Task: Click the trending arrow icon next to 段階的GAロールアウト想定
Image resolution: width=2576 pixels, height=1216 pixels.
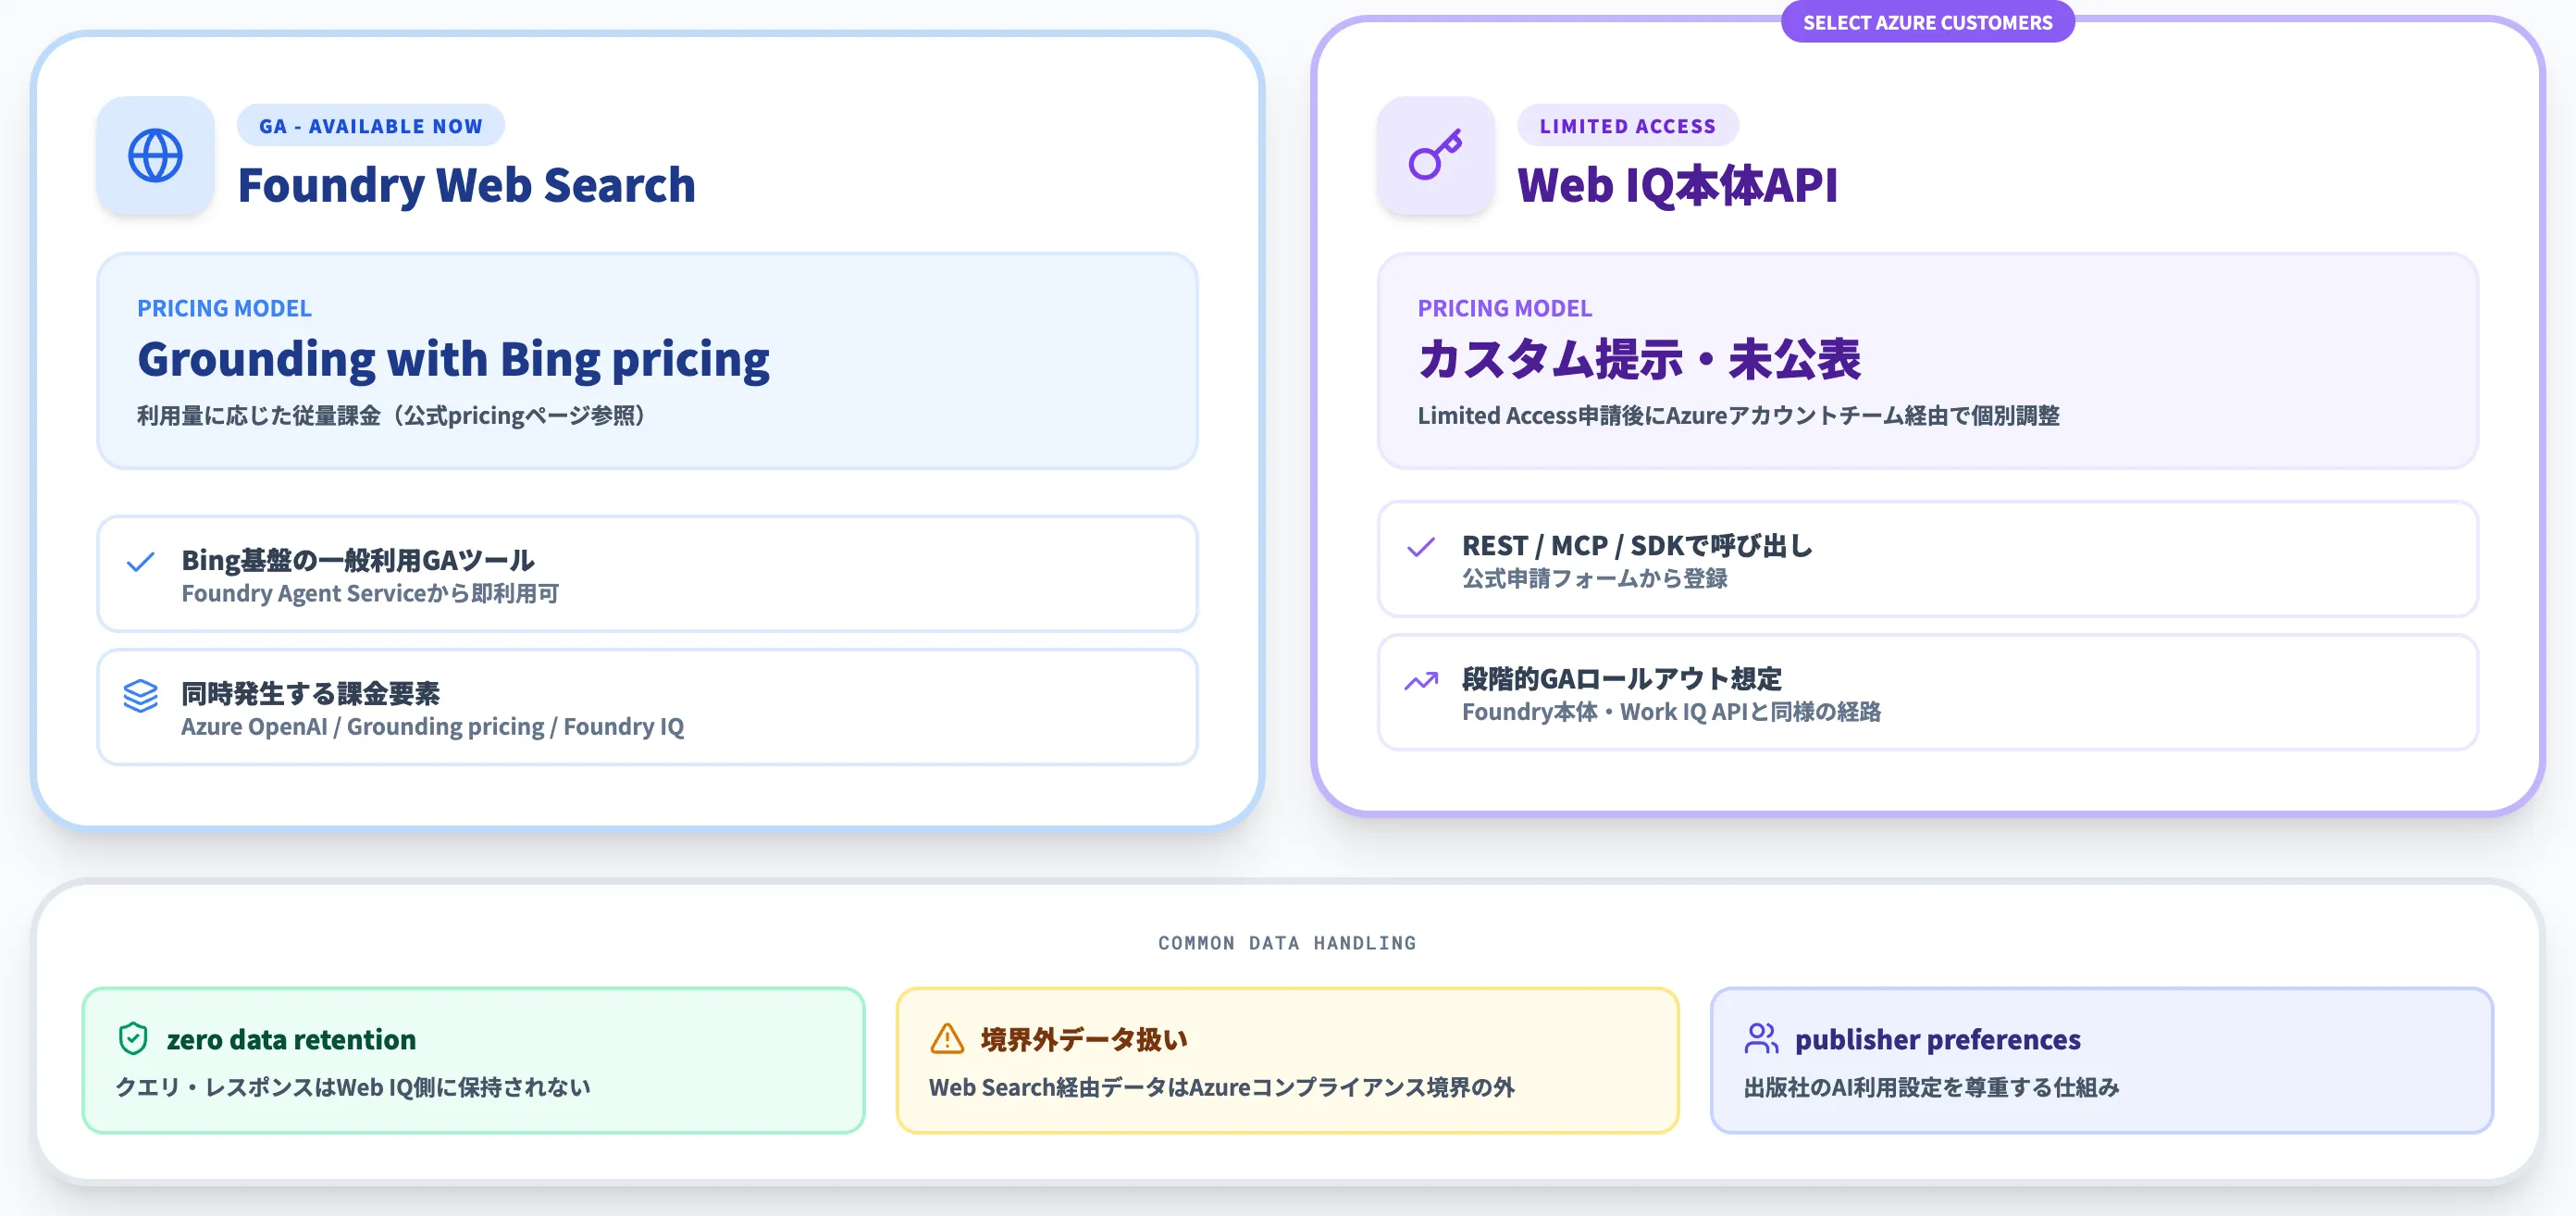Action: 1421,681
